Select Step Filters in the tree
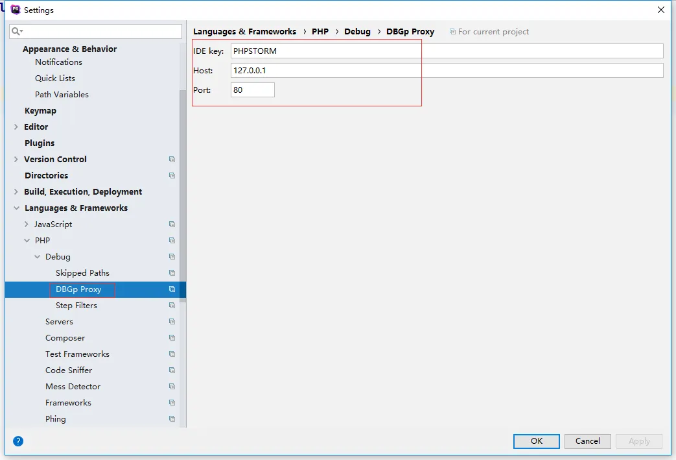Screen dimensions: 676x460 click(76, 306)
